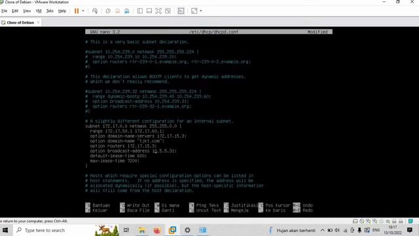
Task: Open the stretch display dropdown arrow
Action: 201,11
